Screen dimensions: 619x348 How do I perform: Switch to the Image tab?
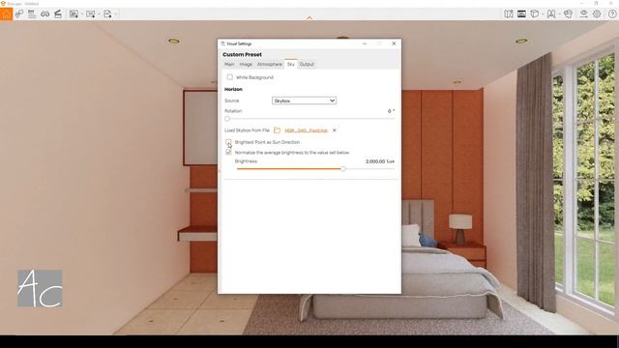246,65
